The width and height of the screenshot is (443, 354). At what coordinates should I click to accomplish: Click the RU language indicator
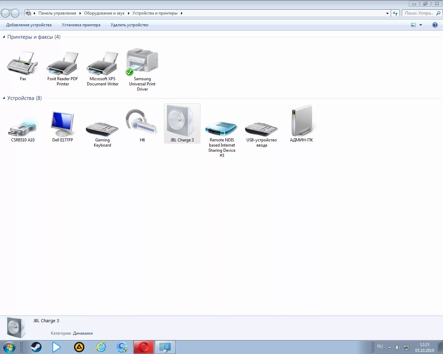380,346
